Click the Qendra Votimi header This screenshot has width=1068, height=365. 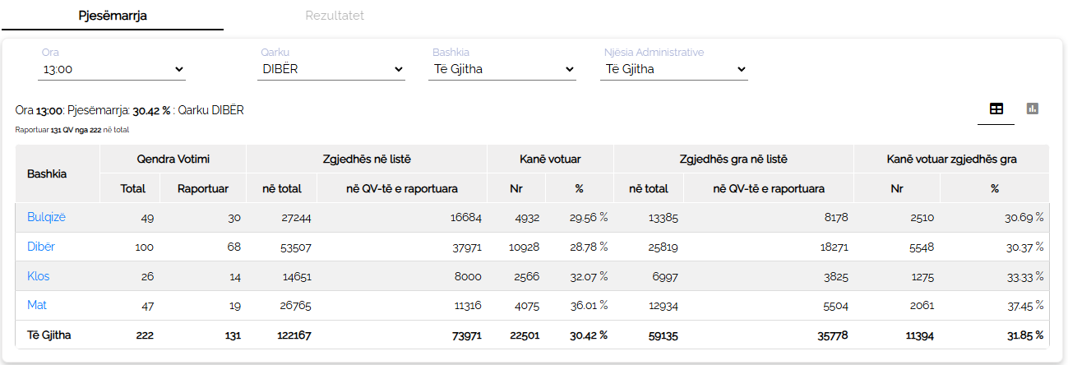click(x=173, y=159)
